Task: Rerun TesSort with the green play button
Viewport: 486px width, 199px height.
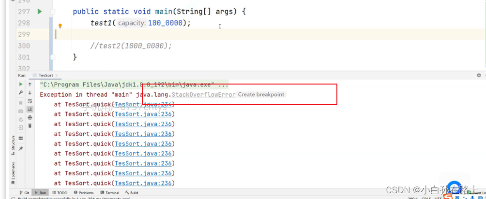Action: pos(21,84)
